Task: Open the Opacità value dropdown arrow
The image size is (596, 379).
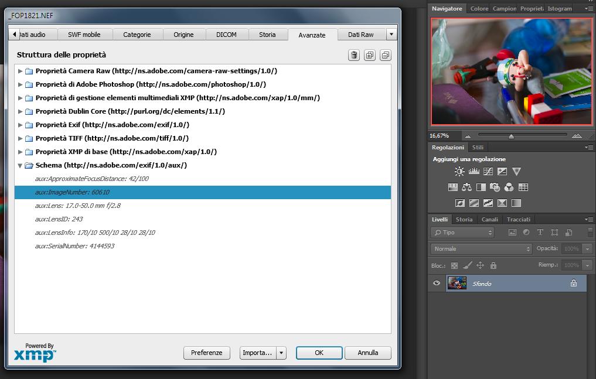Action: pos(588,249)
